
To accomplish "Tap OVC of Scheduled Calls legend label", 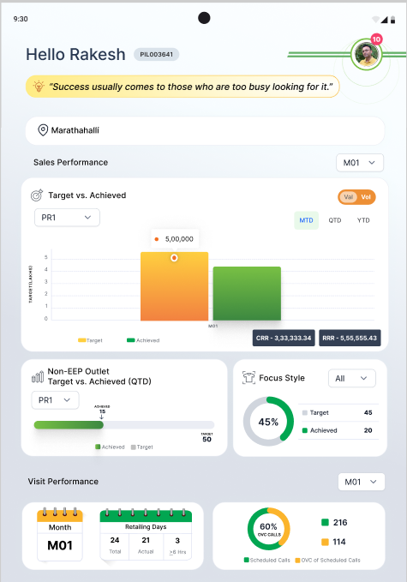I will click(331, 560).
